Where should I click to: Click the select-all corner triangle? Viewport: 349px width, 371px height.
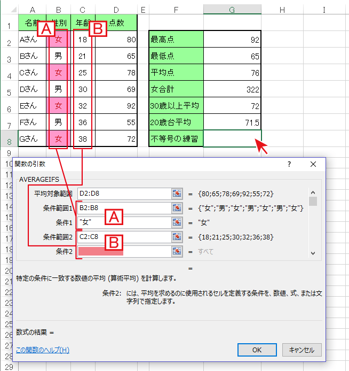(13, 10)
